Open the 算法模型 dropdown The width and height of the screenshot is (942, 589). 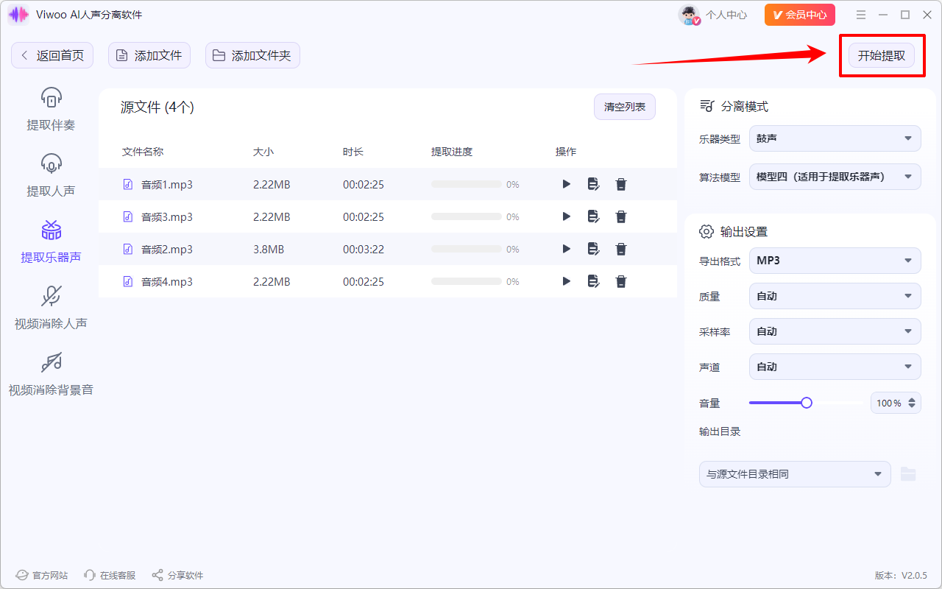[835, 177]
